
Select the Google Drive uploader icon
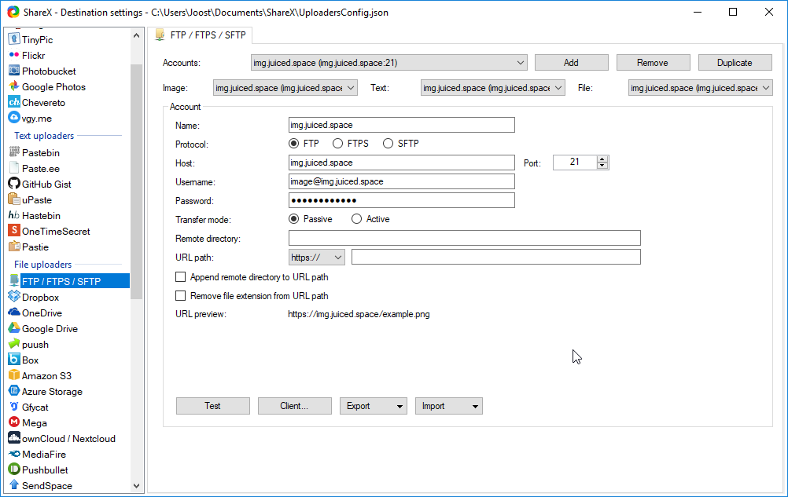point(14,328)
